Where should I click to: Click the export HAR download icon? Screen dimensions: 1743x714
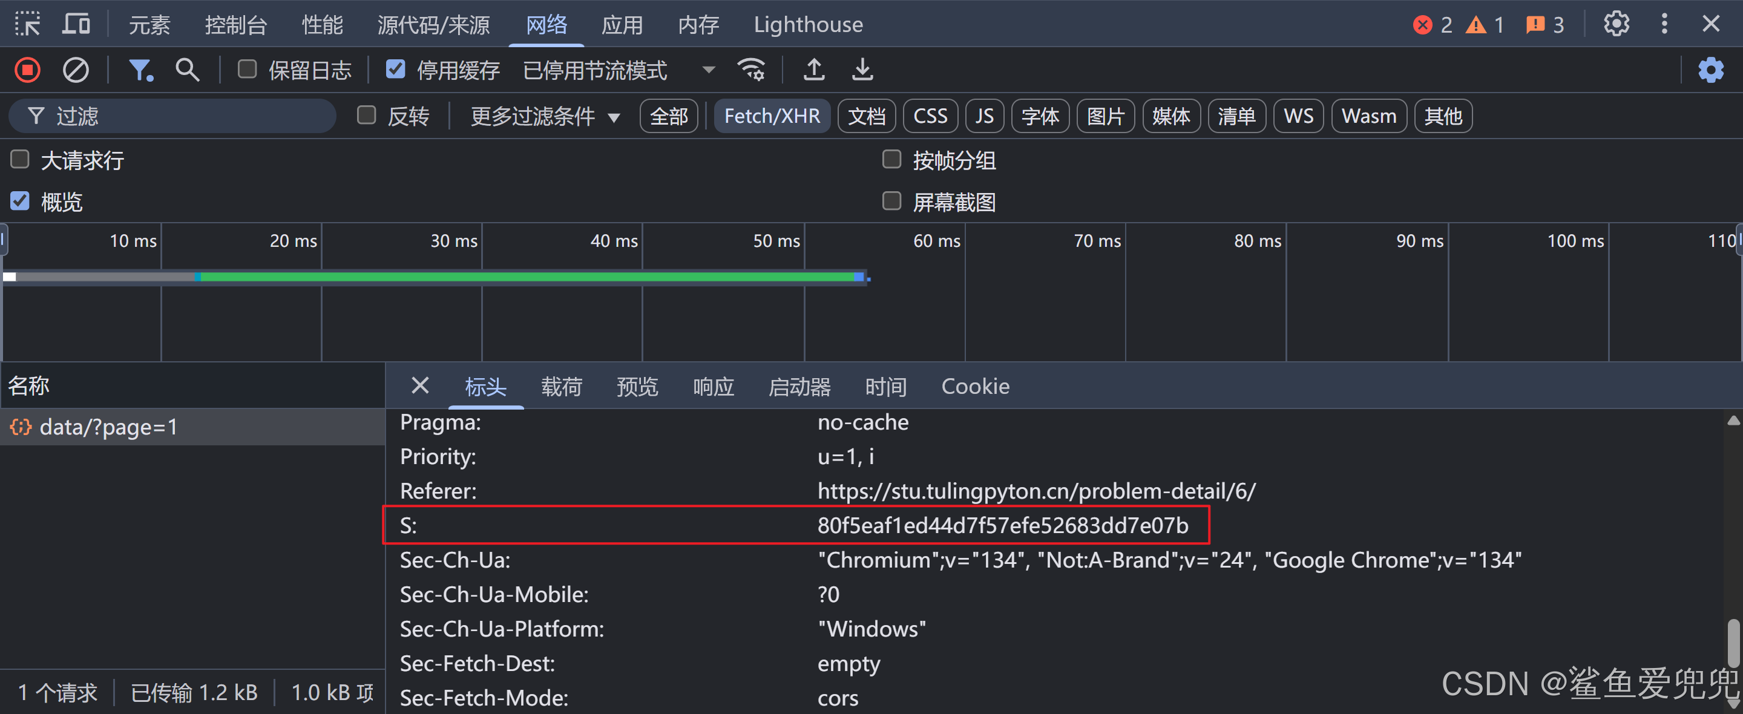point(862,70)
